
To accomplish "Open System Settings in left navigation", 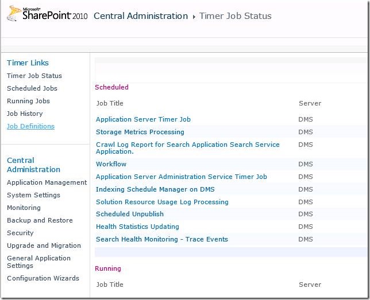I will pyautogui.click(x=33, y=195).
